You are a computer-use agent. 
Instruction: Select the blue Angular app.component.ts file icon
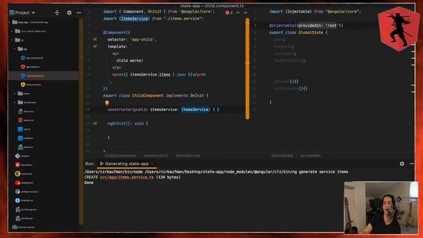coord(23,58)
